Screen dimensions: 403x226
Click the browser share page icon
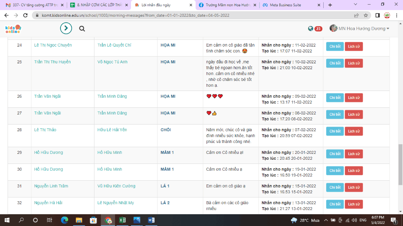356,15
